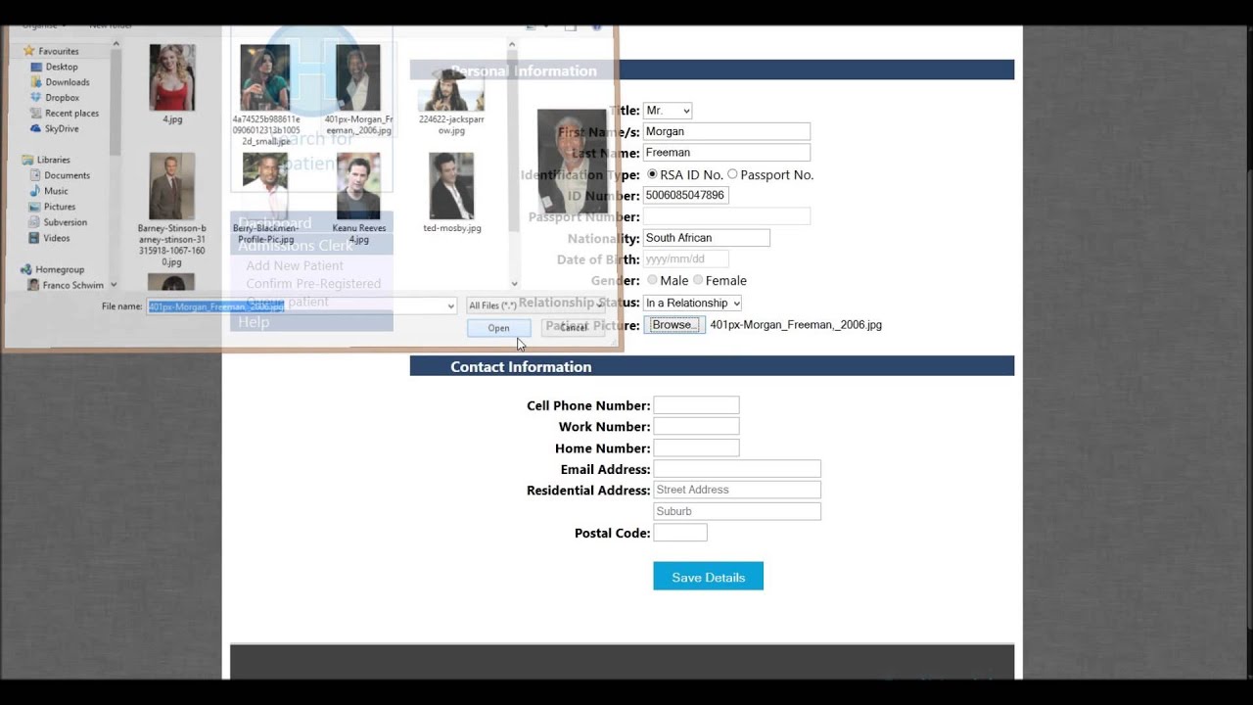Click Cancel button in file dialog
This screenshot has width=1253, height=705.
(x=574, y=328)
